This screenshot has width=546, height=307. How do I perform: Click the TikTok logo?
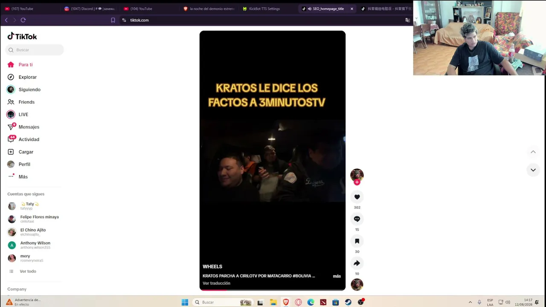pyautogui.click(x=22, y=36)
